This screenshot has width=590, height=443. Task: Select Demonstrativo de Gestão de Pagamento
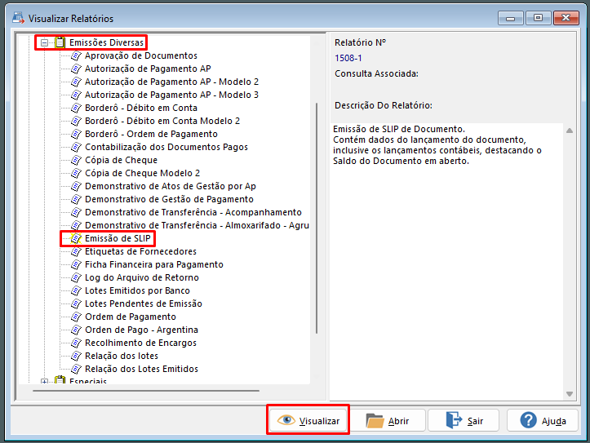[169, 199]
